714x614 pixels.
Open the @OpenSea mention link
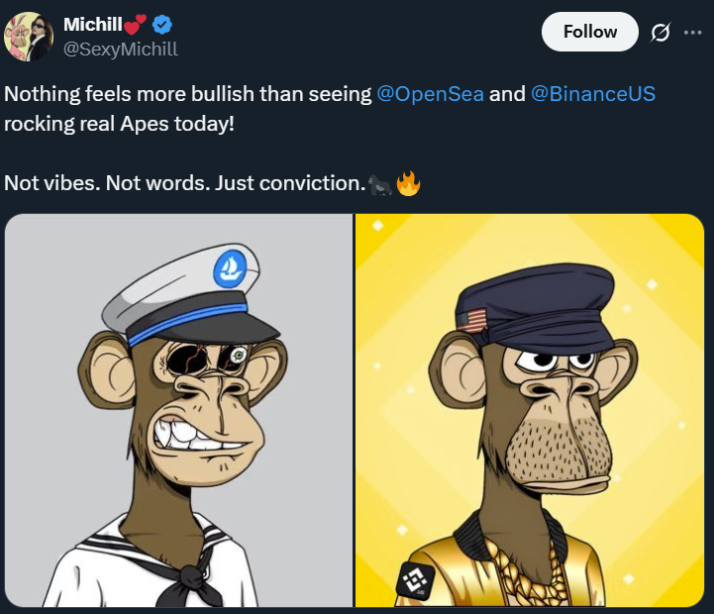pyautogui.click(x=430, y=95)
